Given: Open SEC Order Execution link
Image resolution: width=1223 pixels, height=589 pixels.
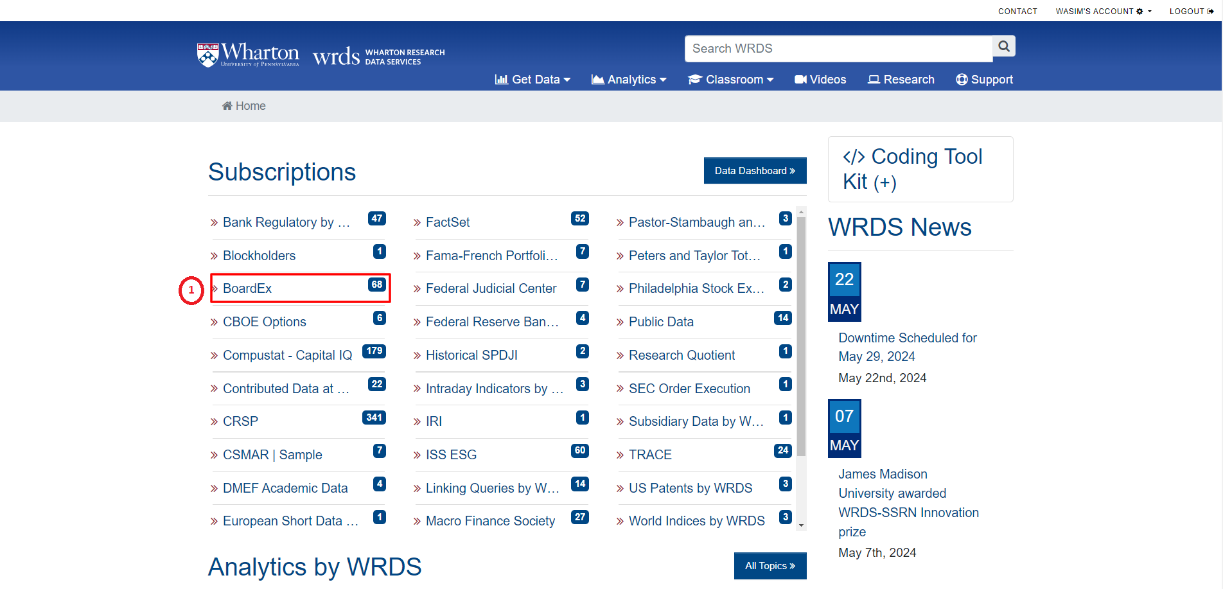Looking at the screenshot, I should (689, 389).
